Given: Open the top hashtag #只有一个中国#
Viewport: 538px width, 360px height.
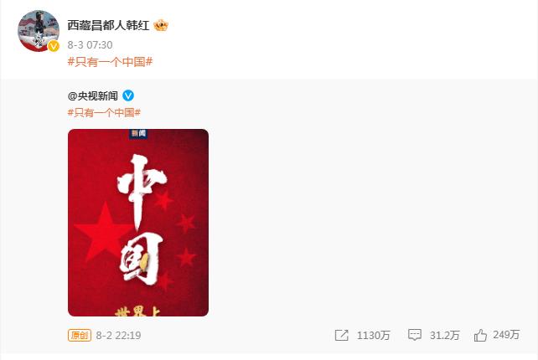Looking at the screenshot, I should point(110,62).
